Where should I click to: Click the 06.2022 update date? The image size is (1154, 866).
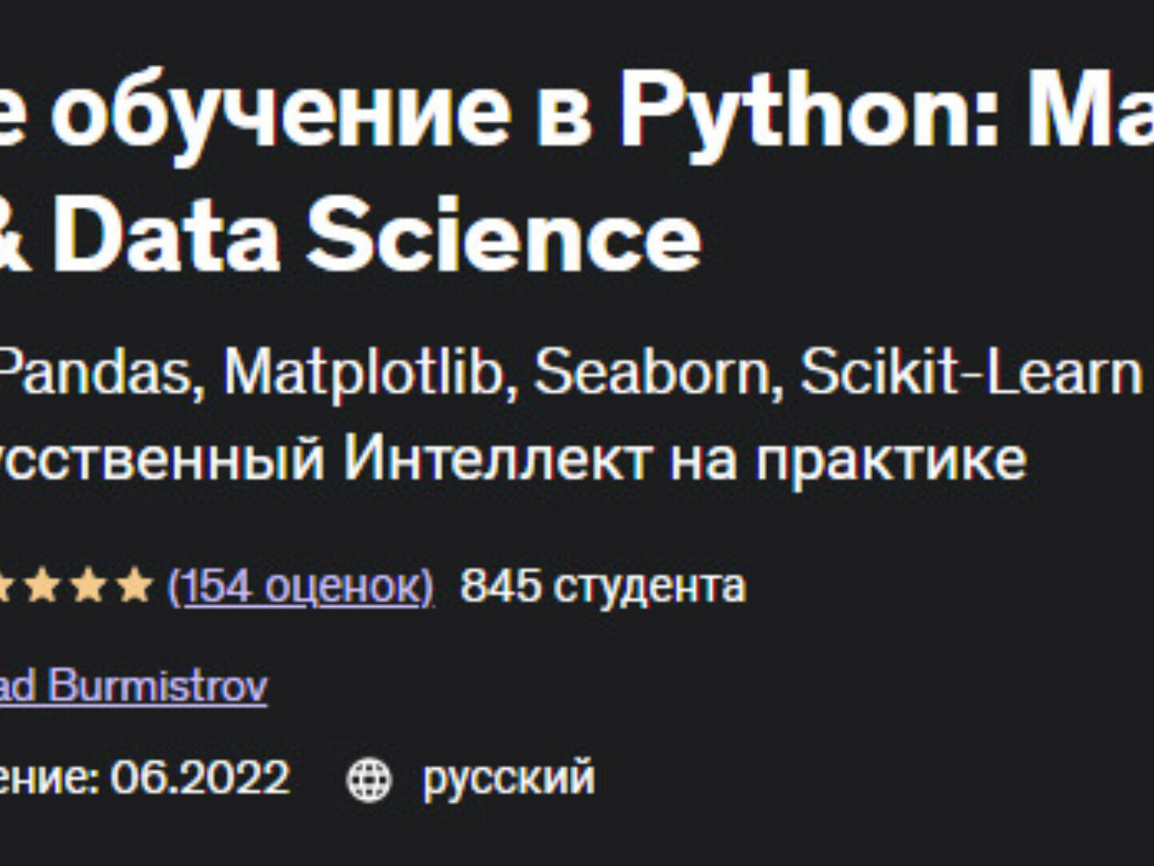[x=200, y=779]
